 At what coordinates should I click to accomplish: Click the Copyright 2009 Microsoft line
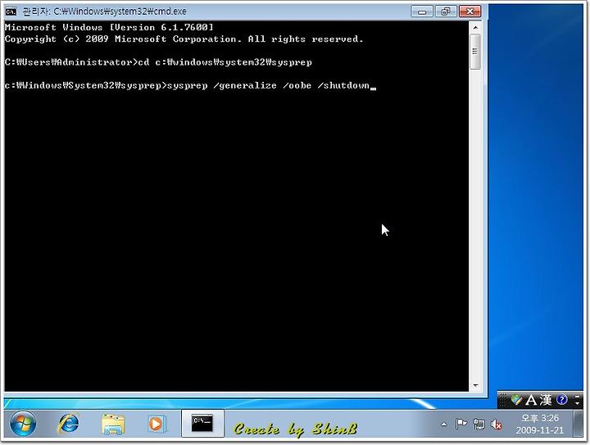(x=184, y=39)
